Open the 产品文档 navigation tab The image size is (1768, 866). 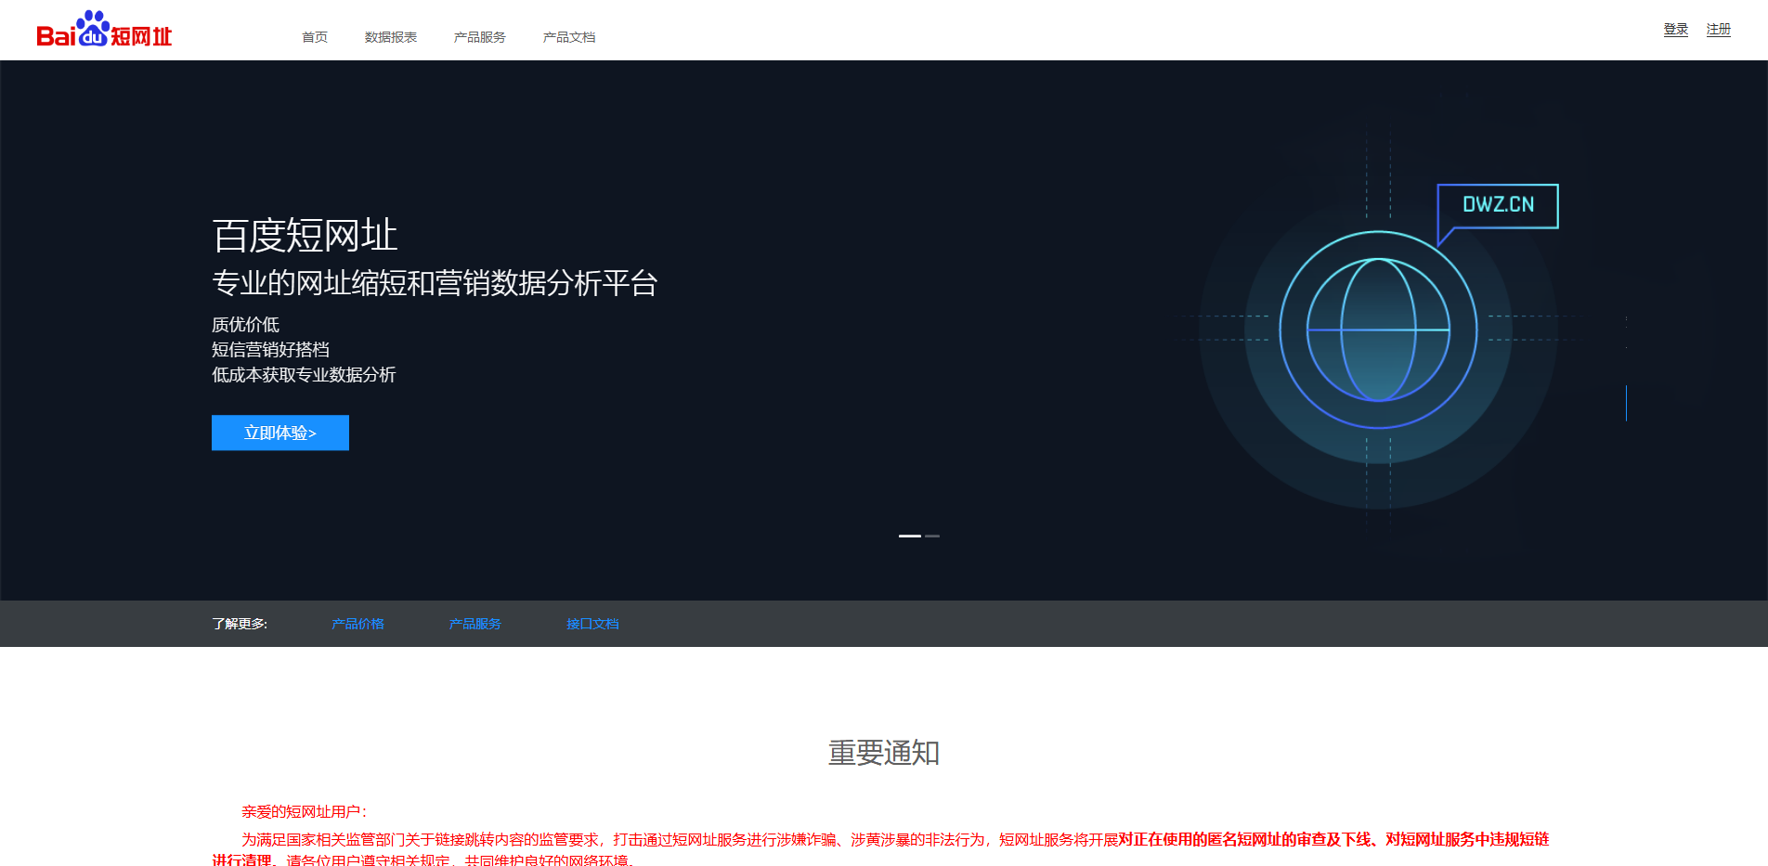568,37
